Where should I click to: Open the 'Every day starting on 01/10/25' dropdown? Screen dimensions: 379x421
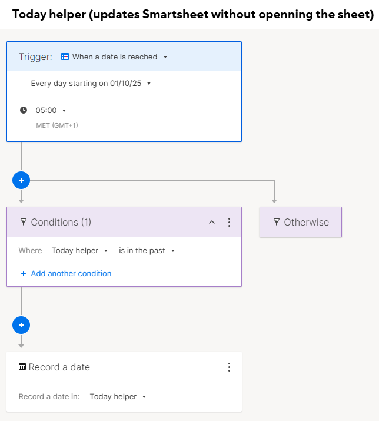(91, 84)
